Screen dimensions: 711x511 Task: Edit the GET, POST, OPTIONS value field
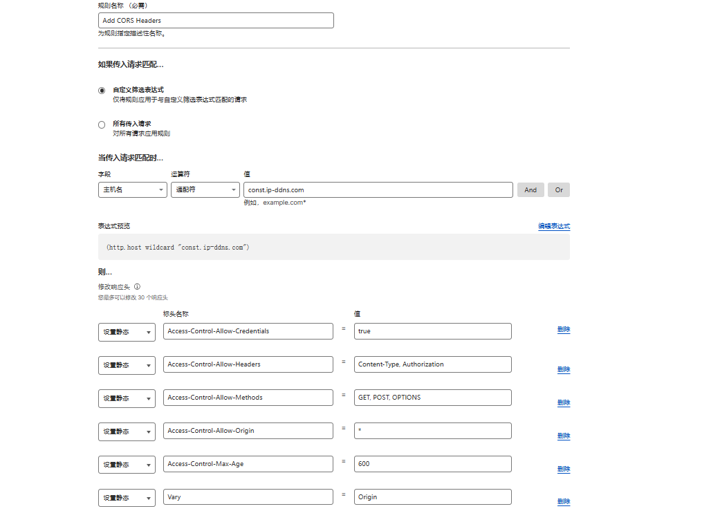(x=432, y=398)
